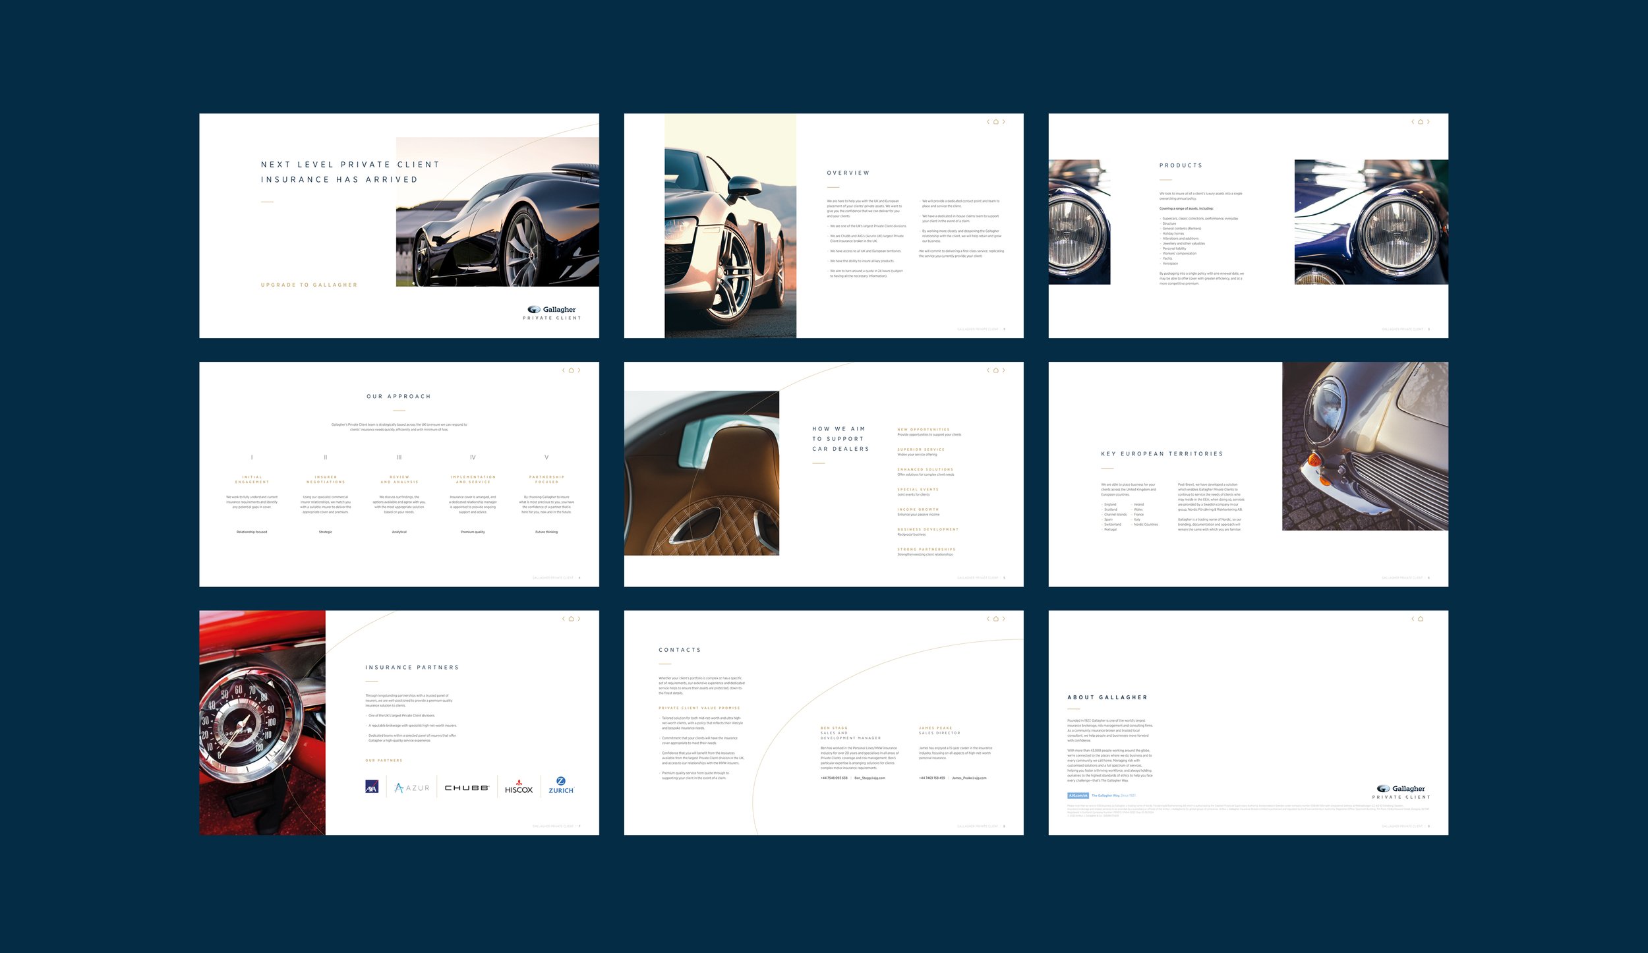
Task: Click the Chubb partner logo
Action: (467, 788)
